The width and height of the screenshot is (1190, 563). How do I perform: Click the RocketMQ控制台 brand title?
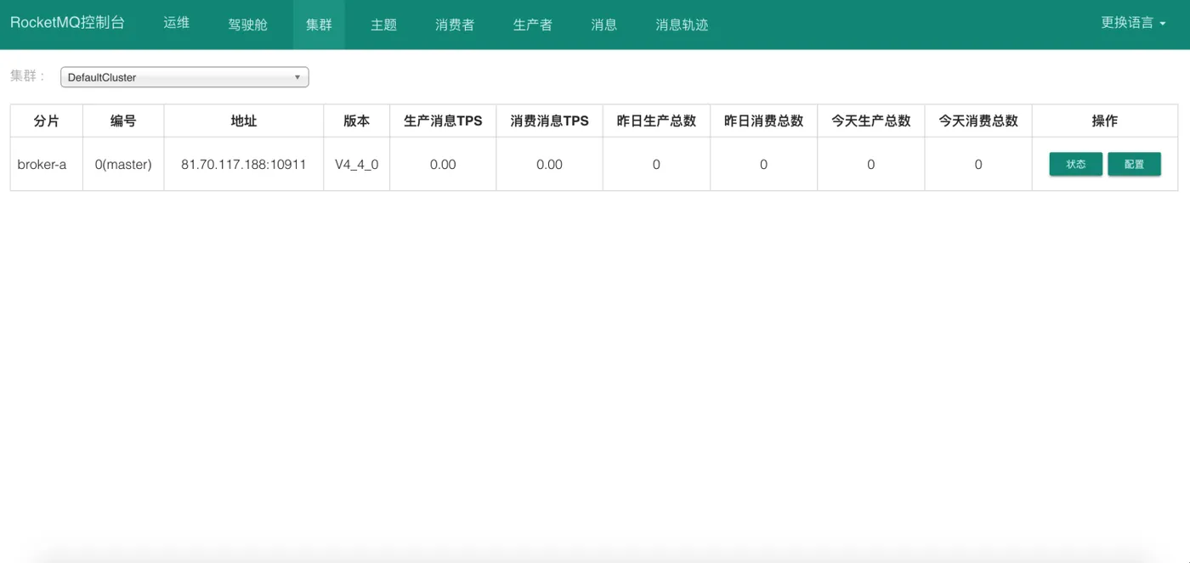(x=67, y=23)
